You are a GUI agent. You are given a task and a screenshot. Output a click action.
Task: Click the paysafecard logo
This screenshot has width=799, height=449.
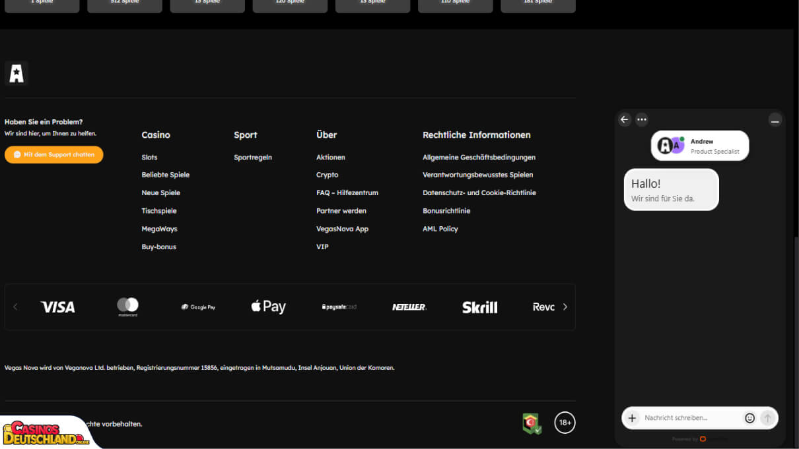[x=339, y=307]
